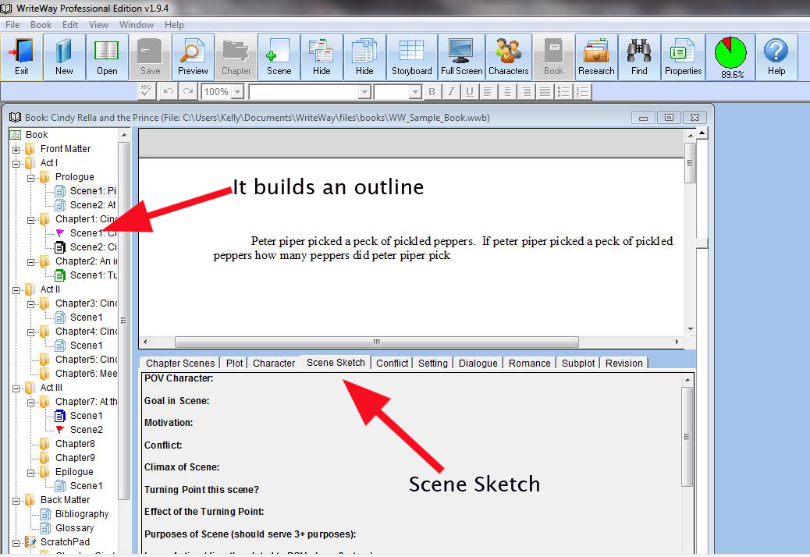
Task: Open the Research drawer icon
Action: tap(596, 57)
